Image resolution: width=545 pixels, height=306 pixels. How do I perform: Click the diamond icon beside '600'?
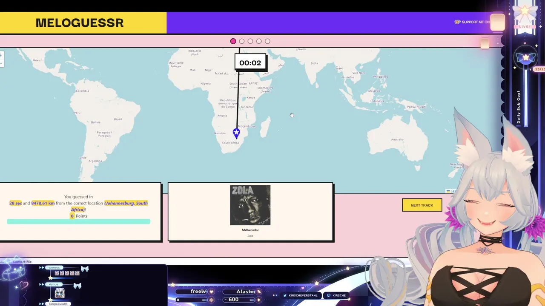coord(258,300)
